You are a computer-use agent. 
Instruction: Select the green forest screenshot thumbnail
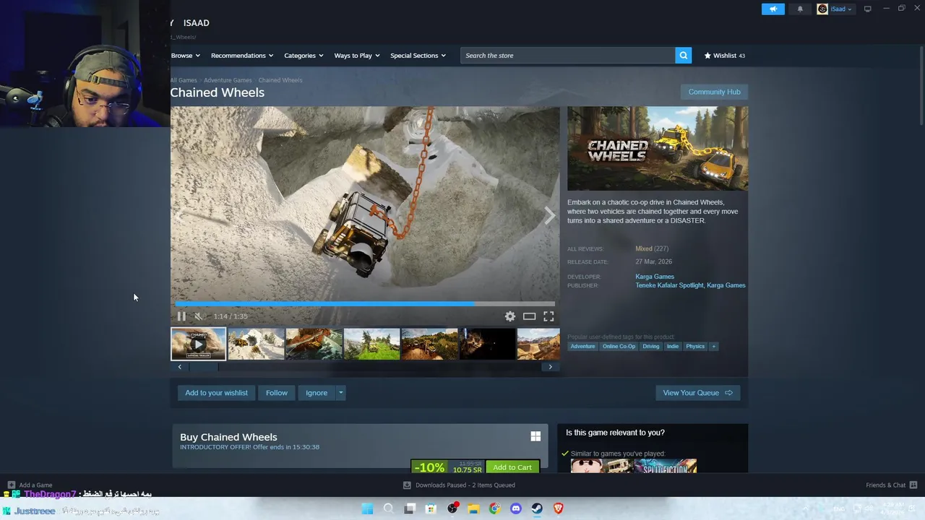point(371,344)
